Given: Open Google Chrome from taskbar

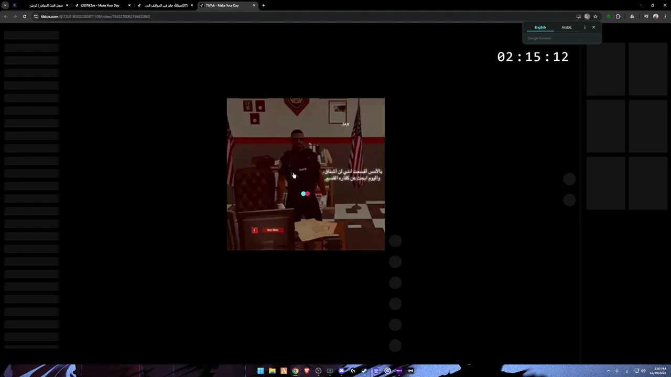Looking at the screenshot, I should click(x=295, y=371).
